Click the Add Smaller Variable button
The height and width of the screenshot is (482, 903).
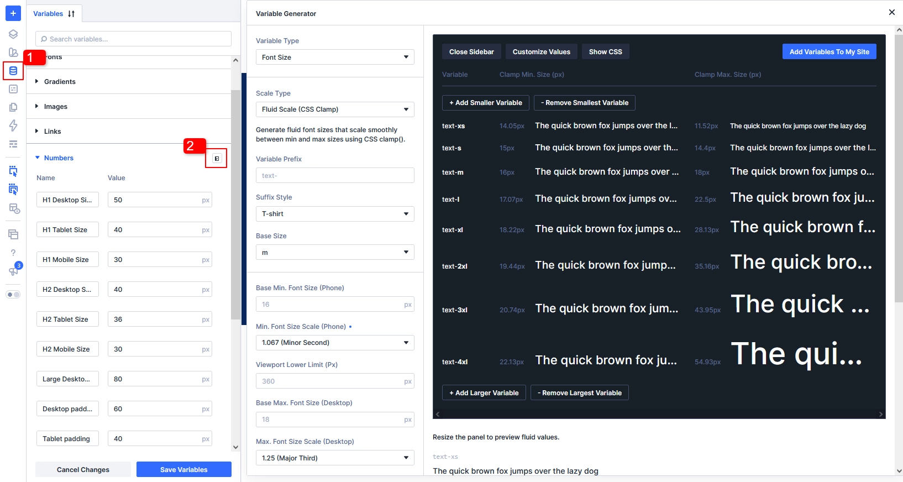click(x=486, y=103)
